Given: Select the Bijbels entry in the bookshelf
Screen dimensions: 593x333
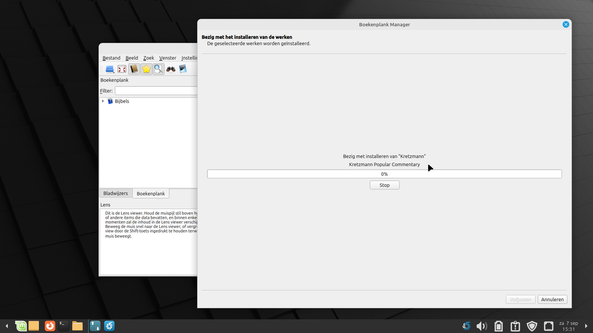Looking at the screenshot, I should coord(122,101).
